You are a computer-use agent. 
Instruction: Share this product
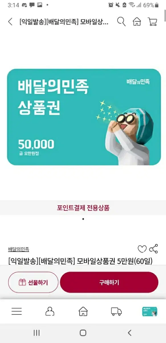(153, 249)
